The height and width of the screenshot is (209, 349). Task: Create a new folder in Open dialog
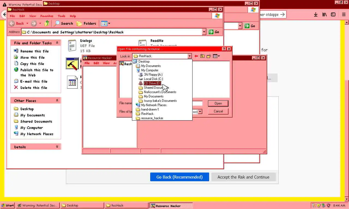pos(209,56)
